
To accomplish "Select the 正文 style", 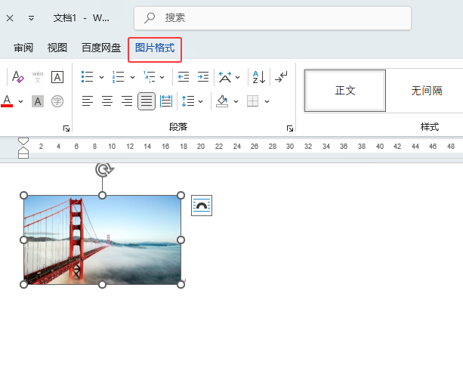I will [345, 91].
